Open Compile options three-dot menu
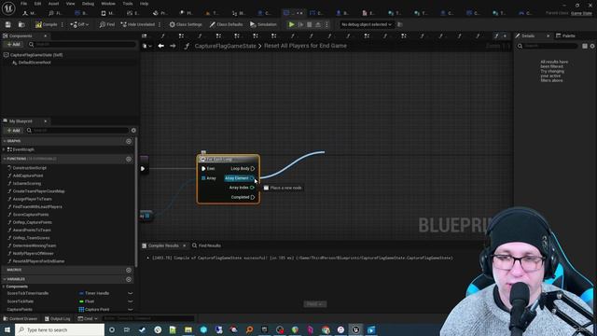This screenshot has height=336, width=597. point(62,24)
